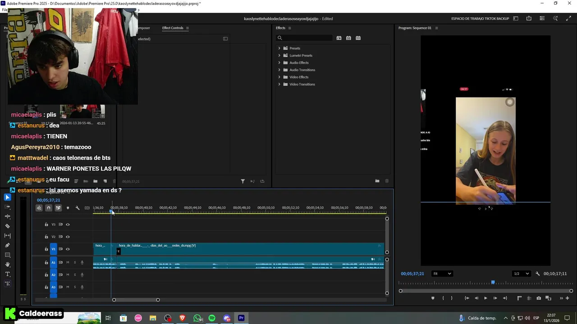The width and height of the screenshot is (577, 324).
Task: Open timeline display settings wrench
Action: click(78, 208)
